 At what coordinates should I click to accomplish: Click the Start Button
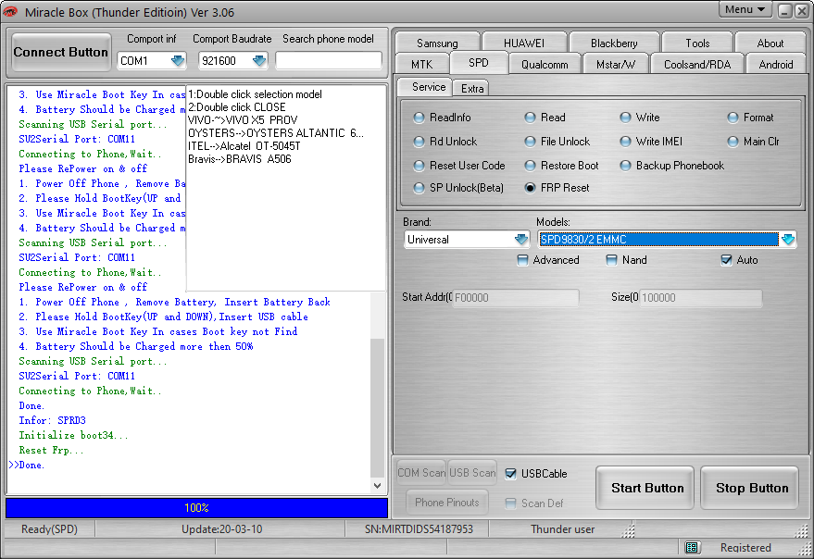click(645, 488)
